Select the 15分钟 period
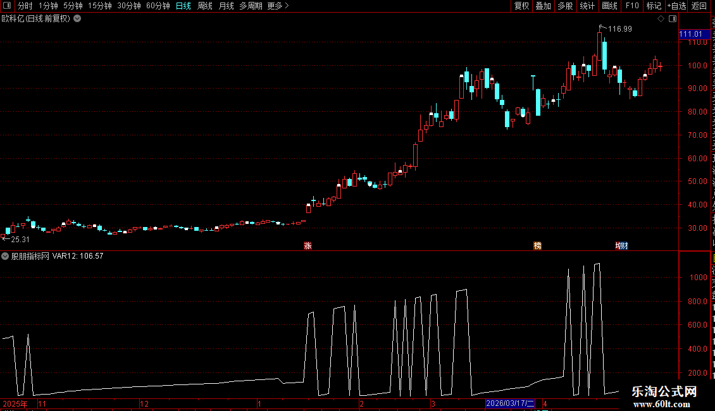 tap(99, 6)
